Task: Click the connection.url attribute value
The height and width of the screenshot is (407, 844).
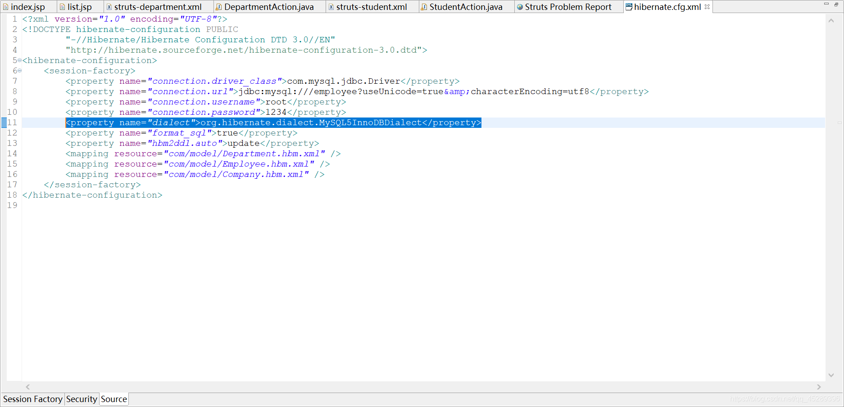Action: point(190,91)
